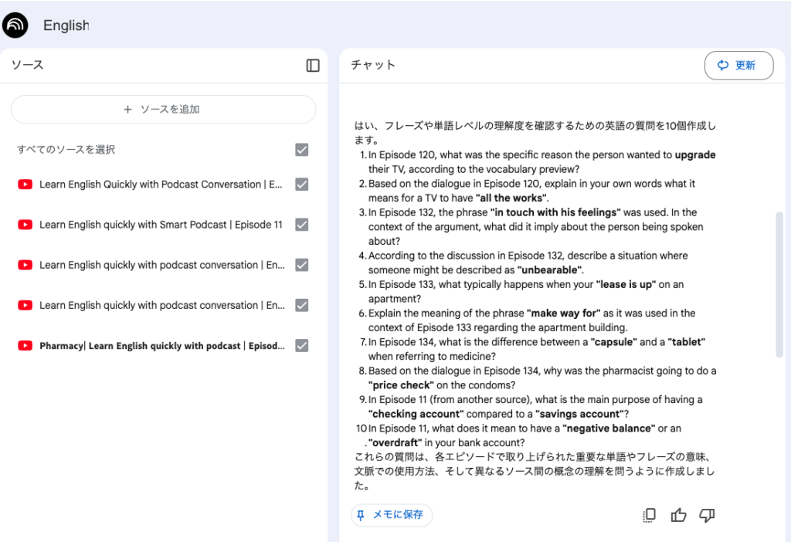Open the 'Learn English Quickly with Podcast Conversation' source
Viewport: 791px width, 542px height.
pos(161,185)
